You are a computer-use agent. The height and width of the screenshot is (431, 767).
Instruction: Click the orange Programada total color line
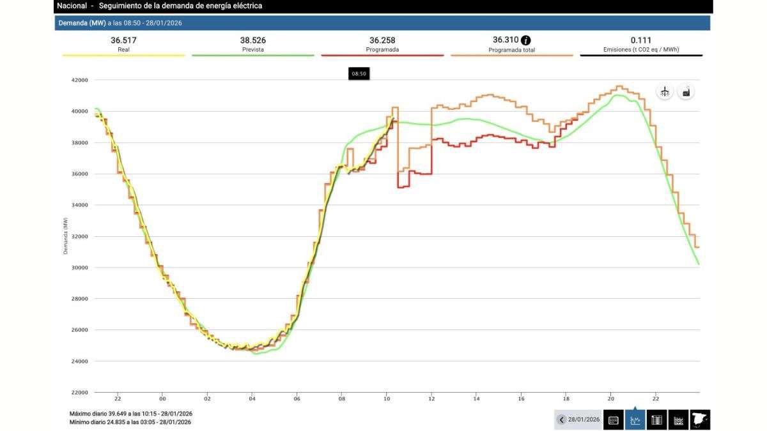click(x=511, y=54)
